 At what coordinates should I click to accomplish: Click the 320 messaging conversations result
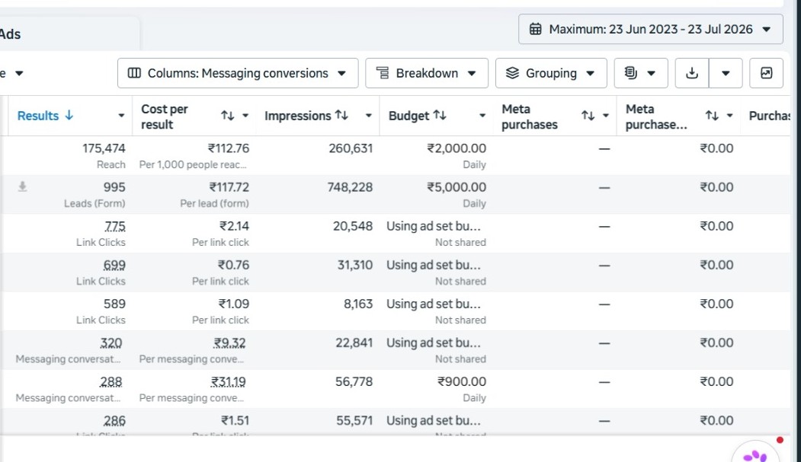(111, 343)
